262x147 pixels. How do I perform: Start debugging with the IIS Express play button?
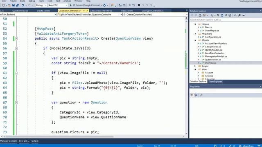coord(71,5)
